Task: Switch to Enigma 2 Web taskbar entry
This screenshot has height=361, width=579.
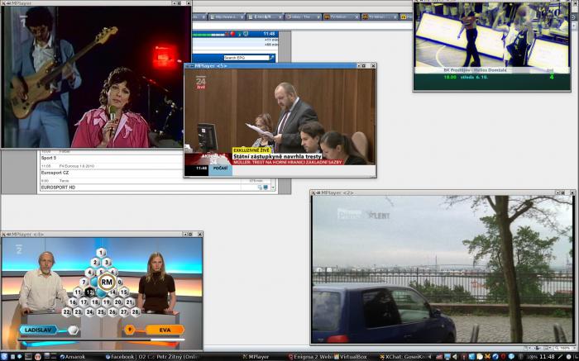Action: [x=310, y=357]
